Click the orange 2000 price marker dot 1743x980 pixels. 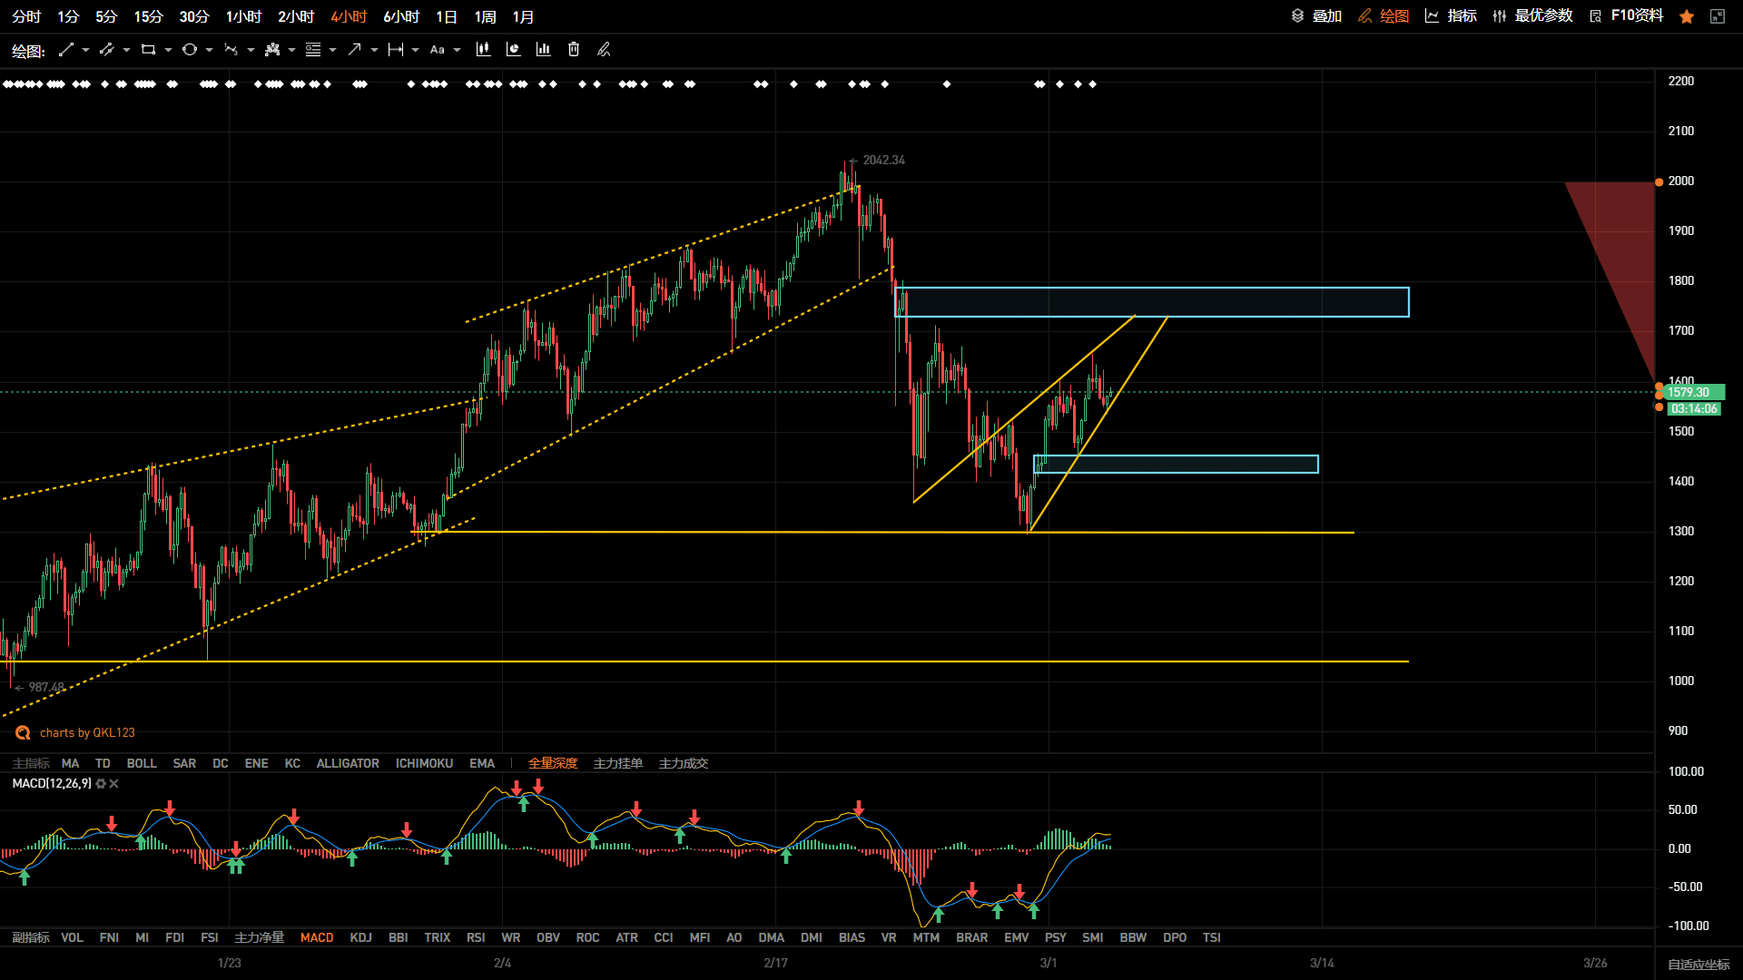[1659, 182]
